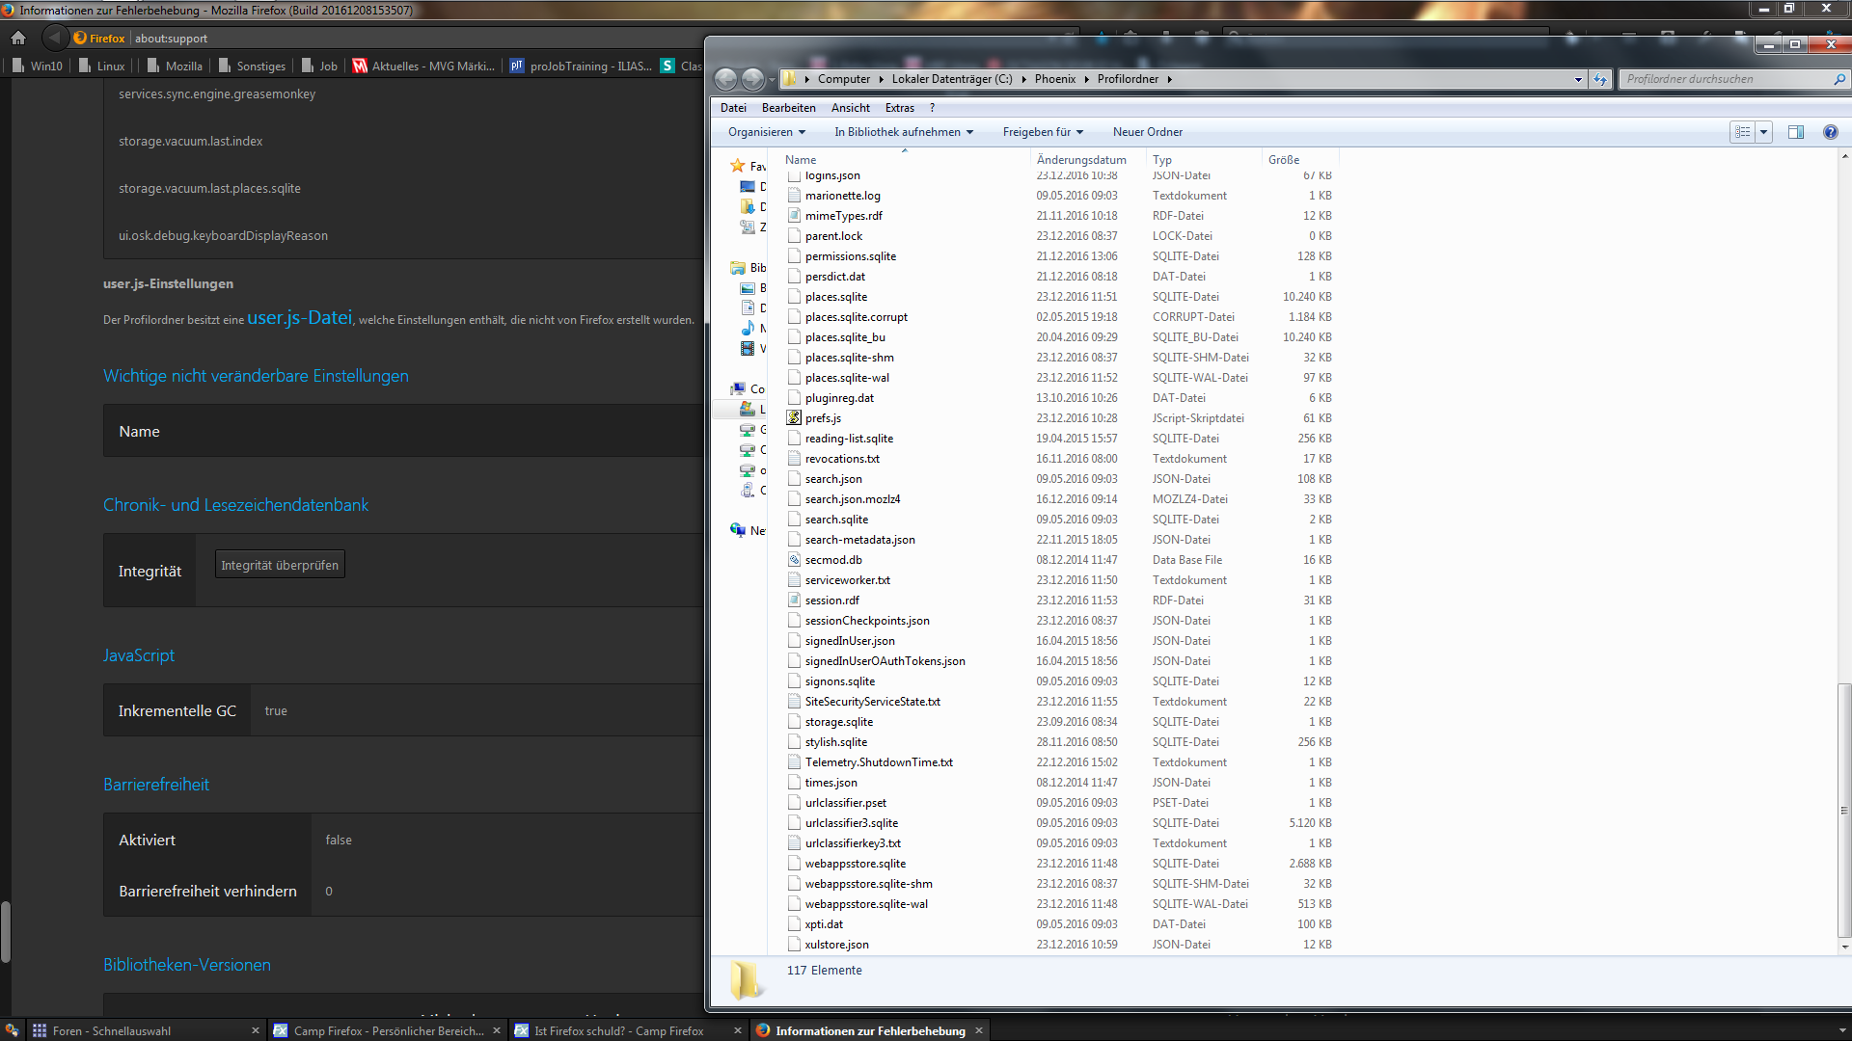This screenshot has width=1852, height=1041.
Task: Open the Ansicht menu
Action: pyautogui.click(x=850, y=108)
